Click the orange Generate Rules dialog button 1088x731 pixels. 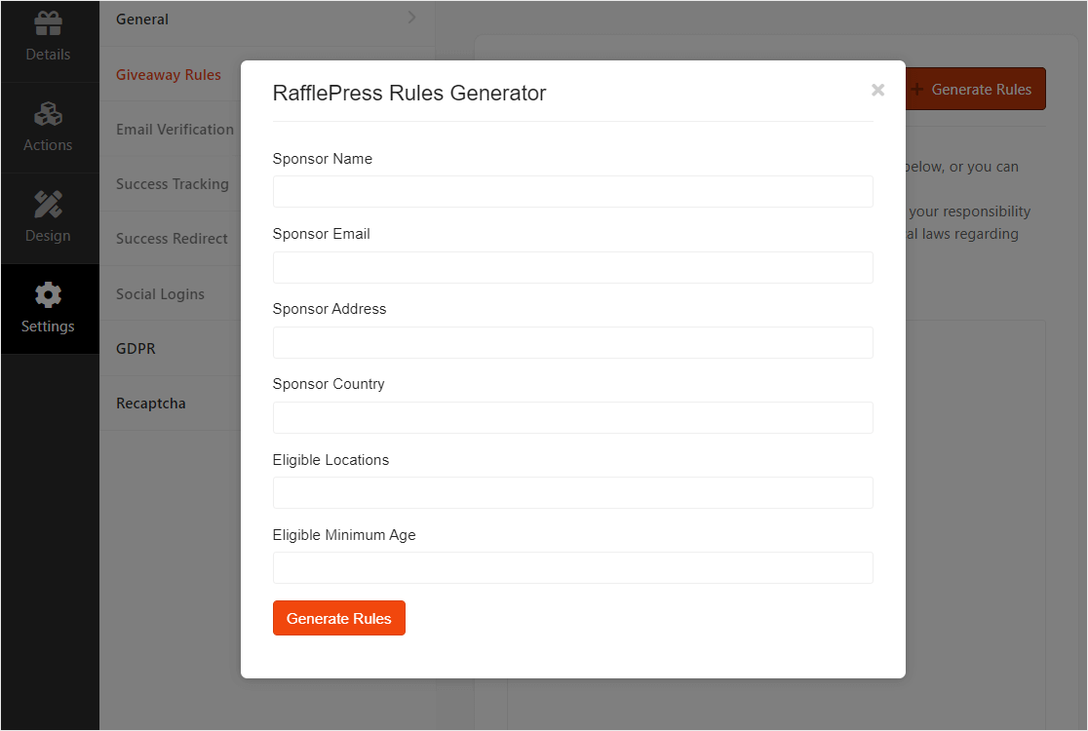tap(338, 618)
